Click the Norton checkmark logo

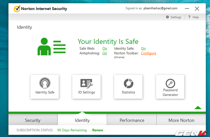(x=17, y=9)
